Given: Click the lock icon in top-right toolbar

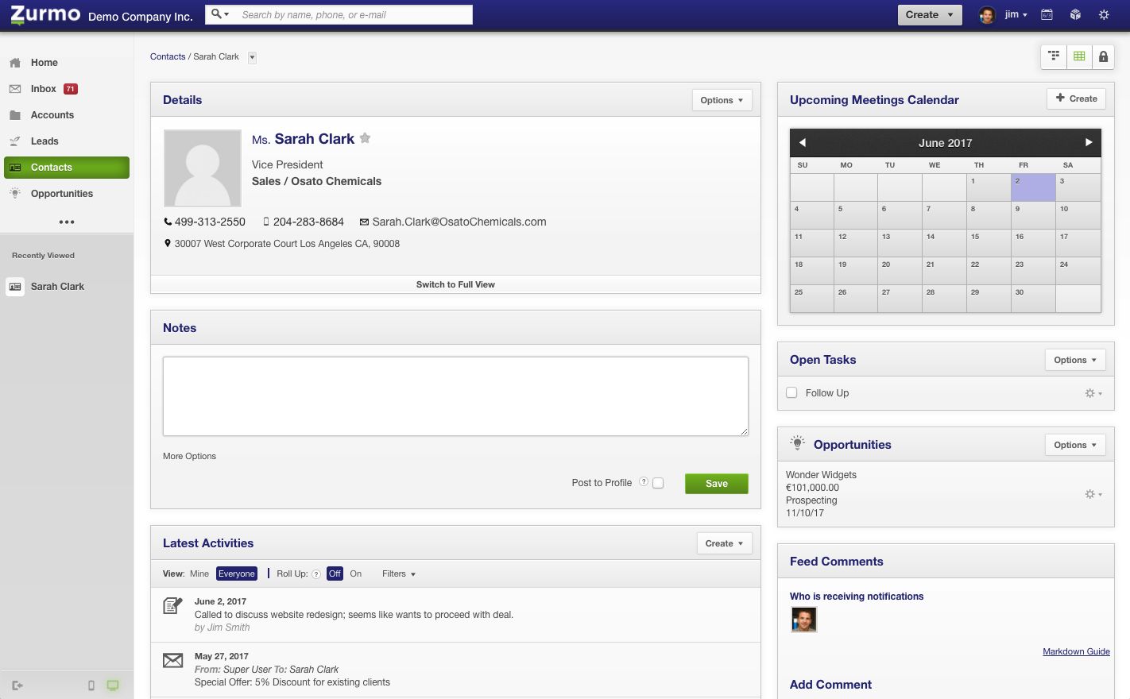Looking at the screenshot, I should [x=1103, y=56].
